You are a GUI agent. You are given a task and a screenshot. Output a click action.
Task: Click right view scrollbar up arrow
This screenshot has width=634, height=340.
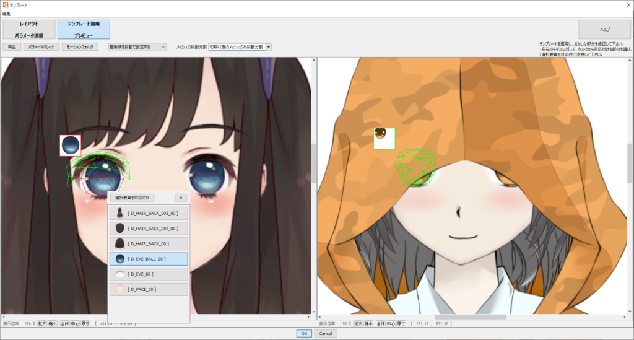(x=630, y=60)
